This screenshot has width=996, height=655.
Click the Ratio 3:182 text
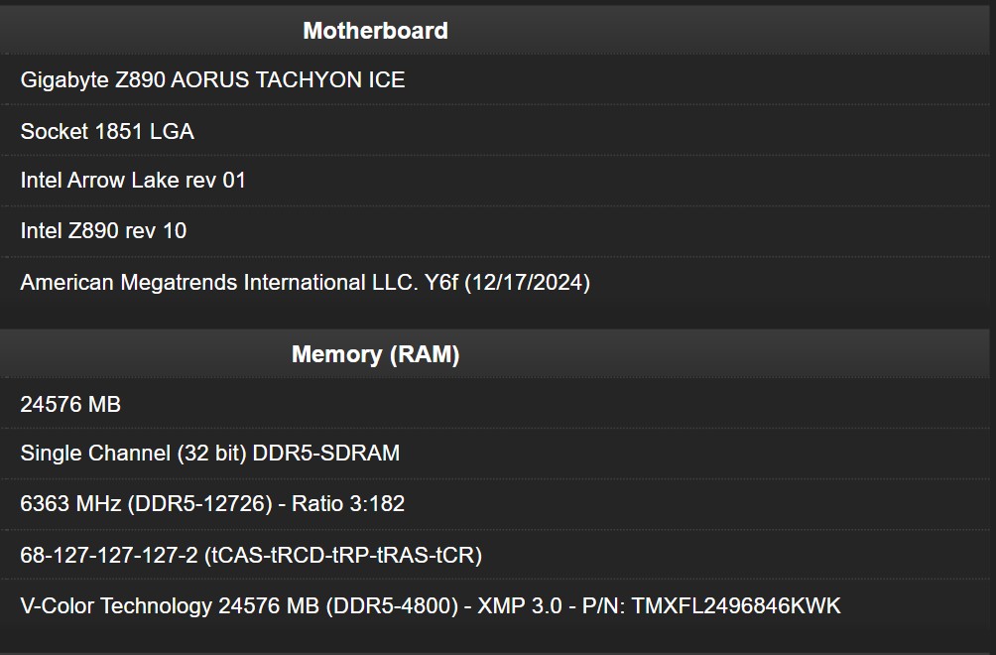tap(348, 504)
